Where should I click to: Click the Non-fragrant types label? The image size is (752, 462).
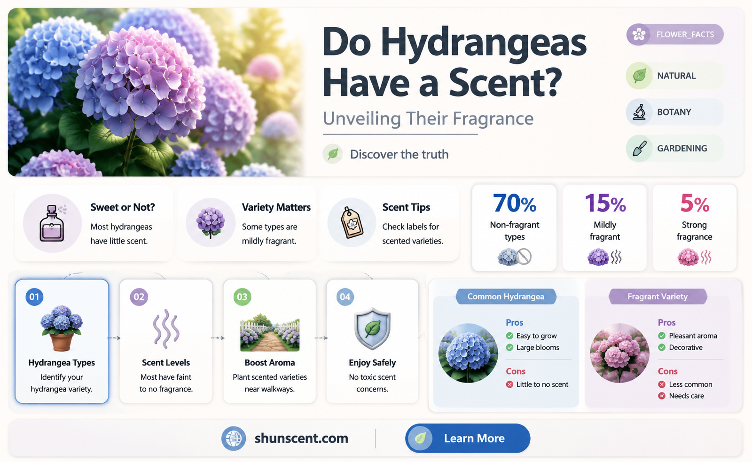click(x=515, y=231)
